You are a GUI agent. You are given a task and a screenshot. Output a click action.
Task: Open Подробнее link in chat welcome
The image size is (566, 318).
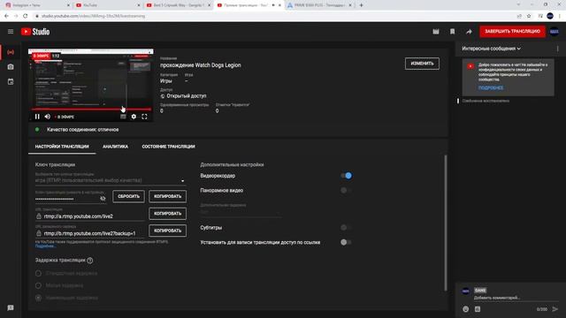click(491, 87)
